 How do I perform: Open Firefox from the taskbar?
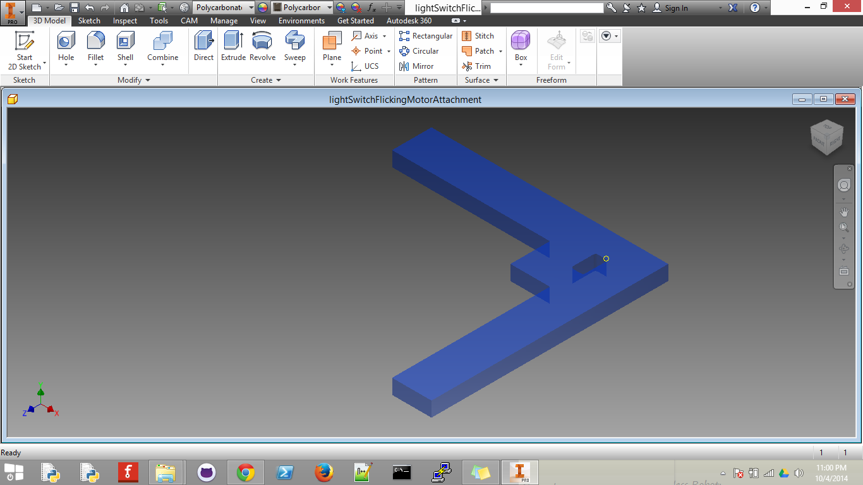point(324,472)
